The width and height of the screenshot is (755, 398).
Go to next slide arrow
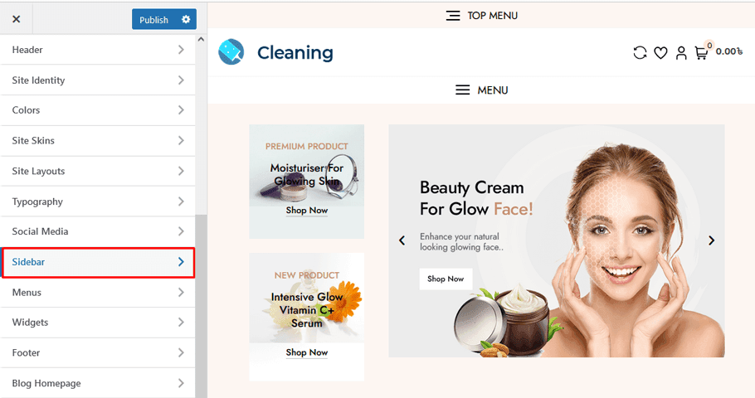(x=711, y=240)
